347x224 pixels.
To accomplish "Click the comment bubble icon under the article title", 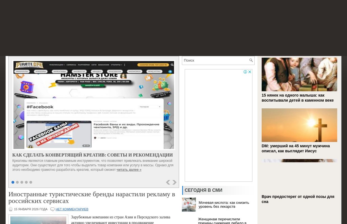I will (x=52, y=209).
